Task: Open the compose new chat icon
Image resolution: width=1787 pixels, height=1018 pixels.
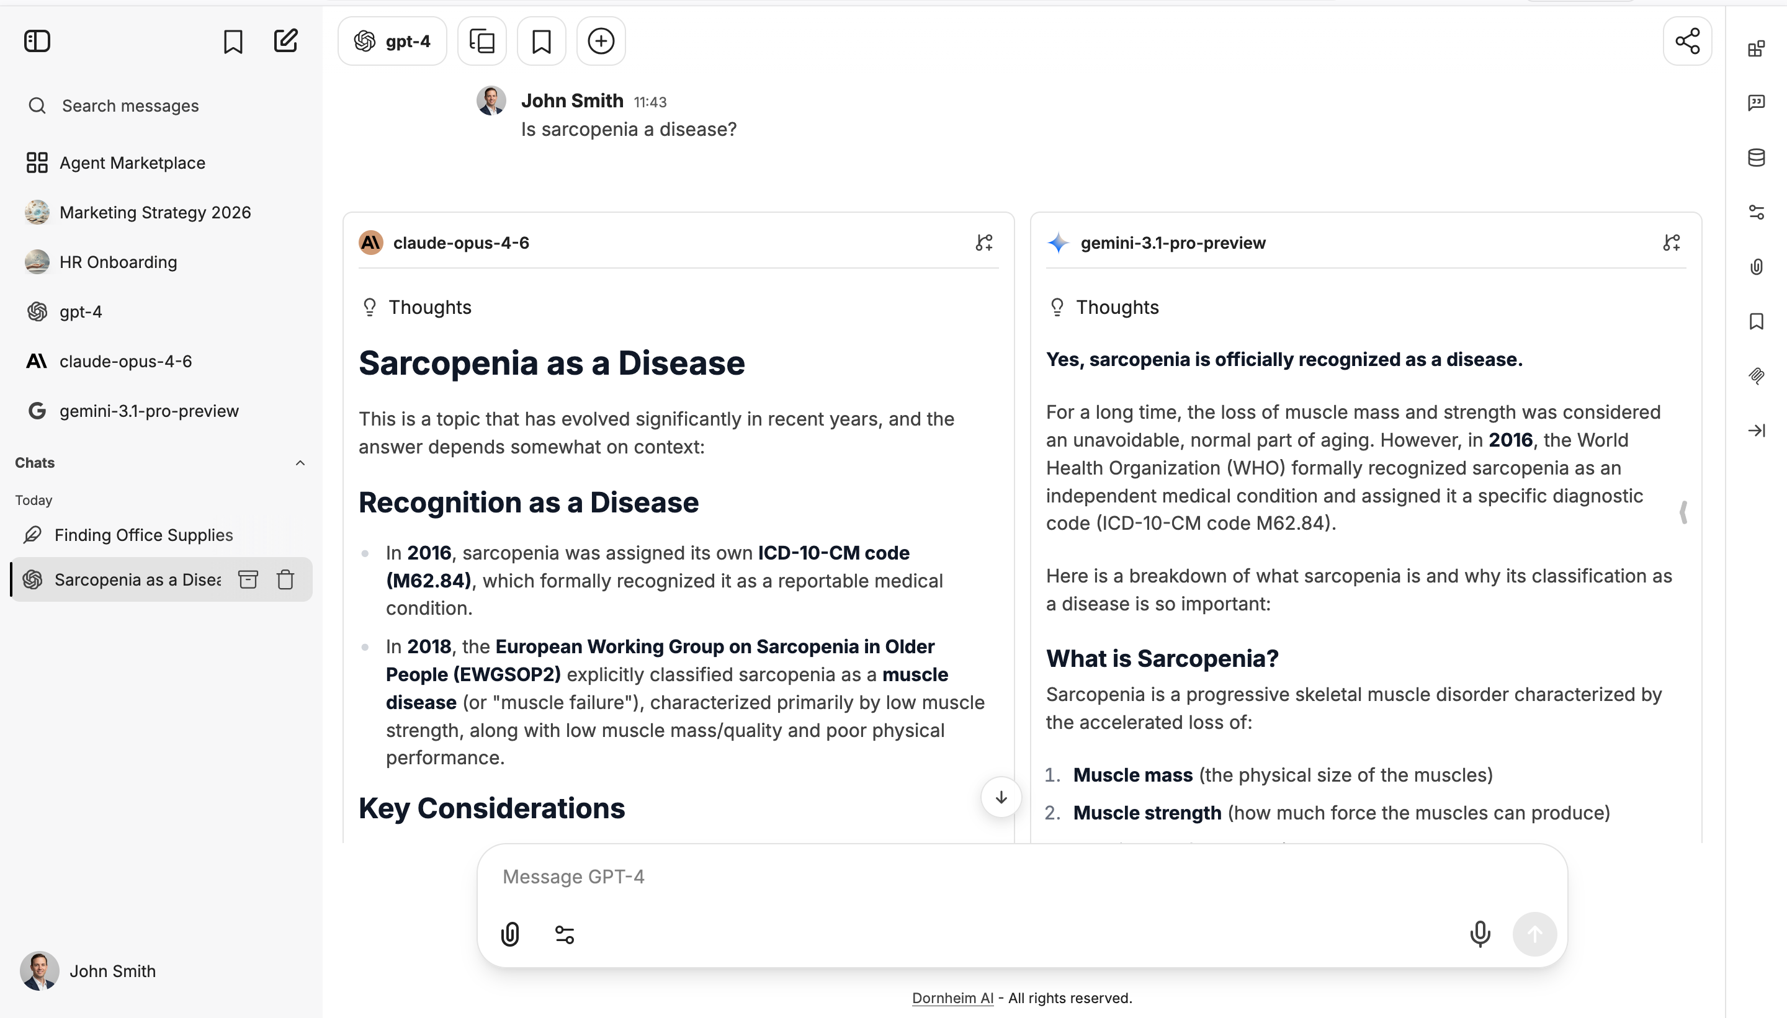Action: pyautogui.click(x=286, y=40)
